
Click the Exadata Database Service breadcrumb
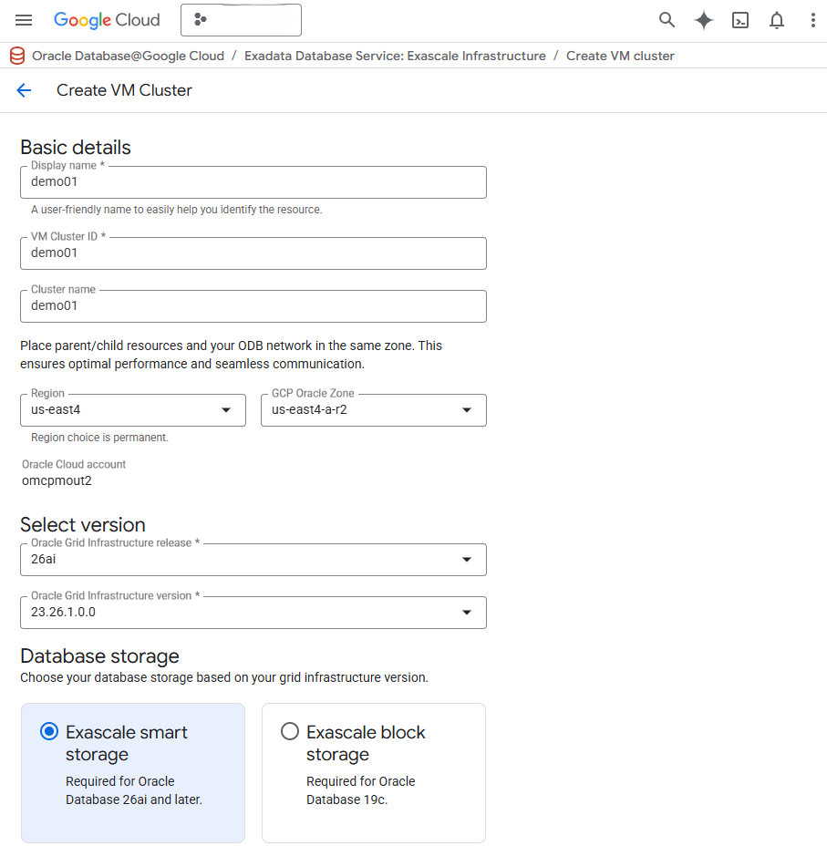point(395,56)
